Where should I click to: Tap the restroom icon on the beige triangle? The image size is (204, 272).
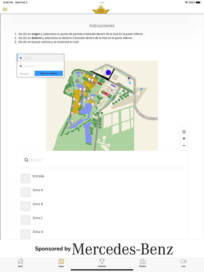point(141,89)
